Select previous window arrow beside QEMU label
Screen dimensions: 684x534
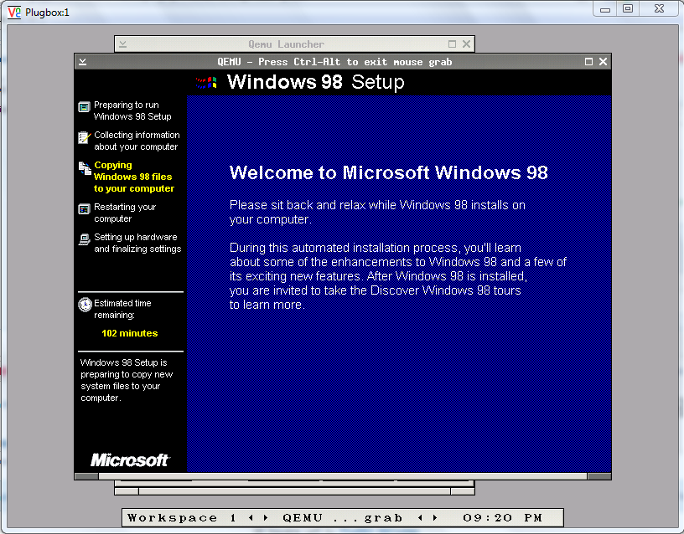point(421,518)
